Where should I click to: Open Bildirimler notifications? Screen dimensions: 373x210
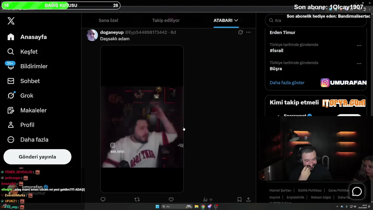coord(27,66)
